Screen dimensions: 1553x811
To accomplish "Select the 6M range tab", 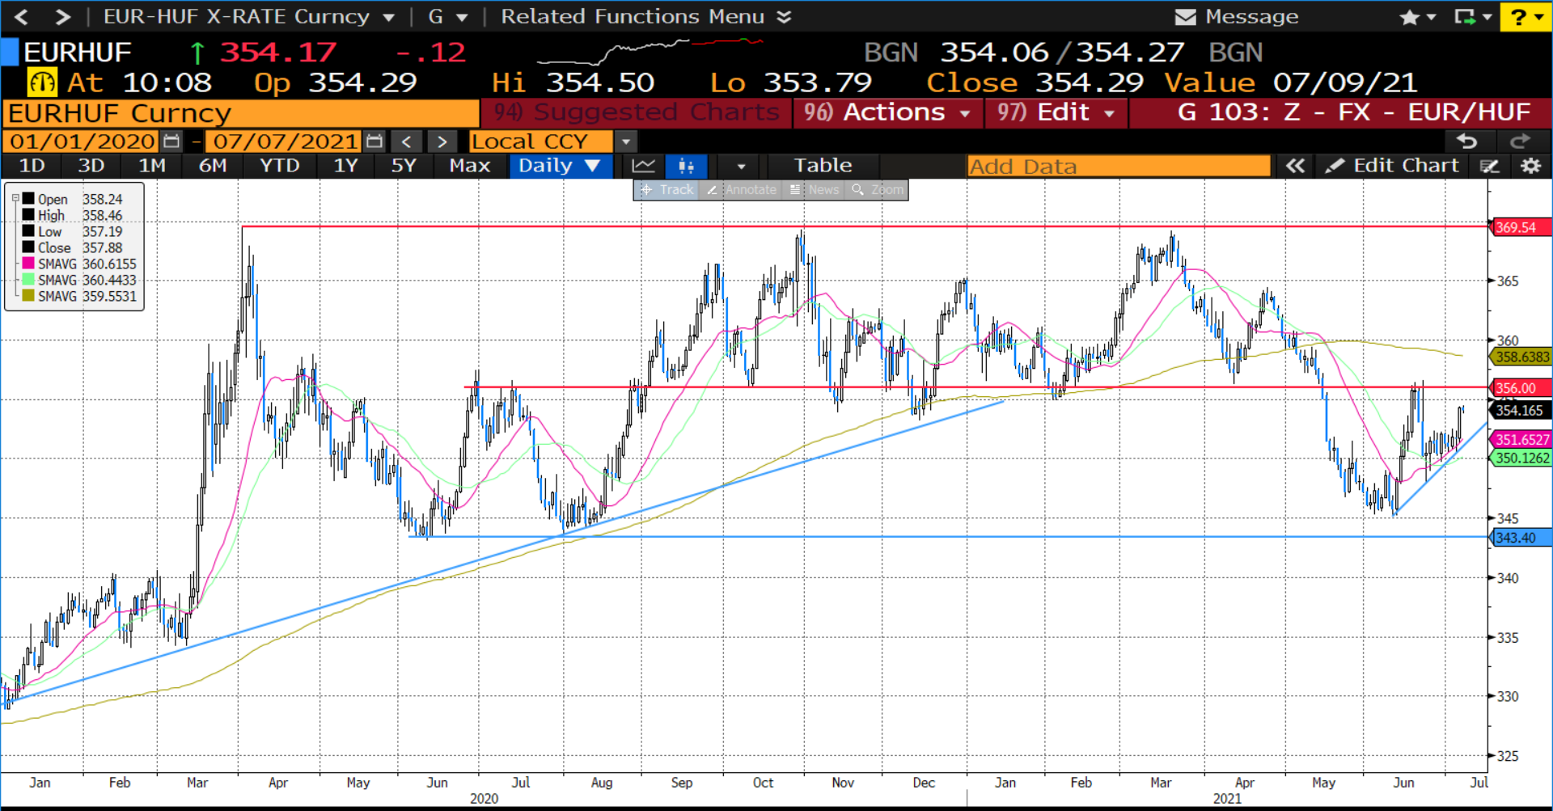I will coord(212,166).
